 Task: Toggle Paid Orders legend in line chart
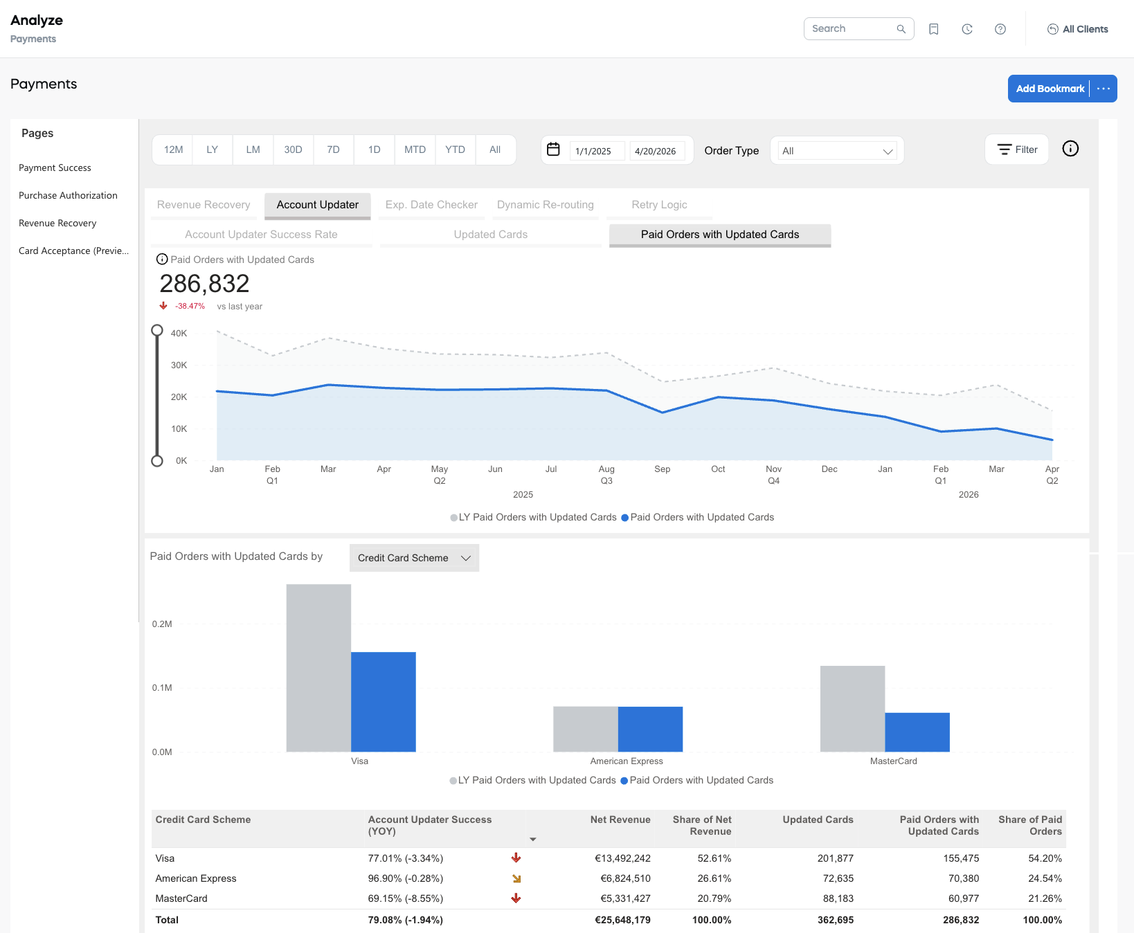(698, 518)
